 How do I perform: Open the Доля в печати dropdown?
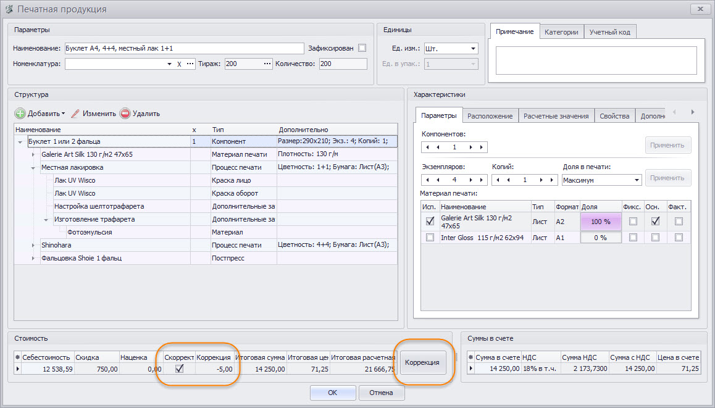coord(637,180)
